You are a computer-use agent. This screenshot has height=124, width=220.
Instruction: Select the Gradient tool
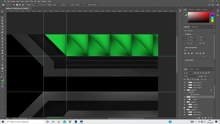point(2,48)
